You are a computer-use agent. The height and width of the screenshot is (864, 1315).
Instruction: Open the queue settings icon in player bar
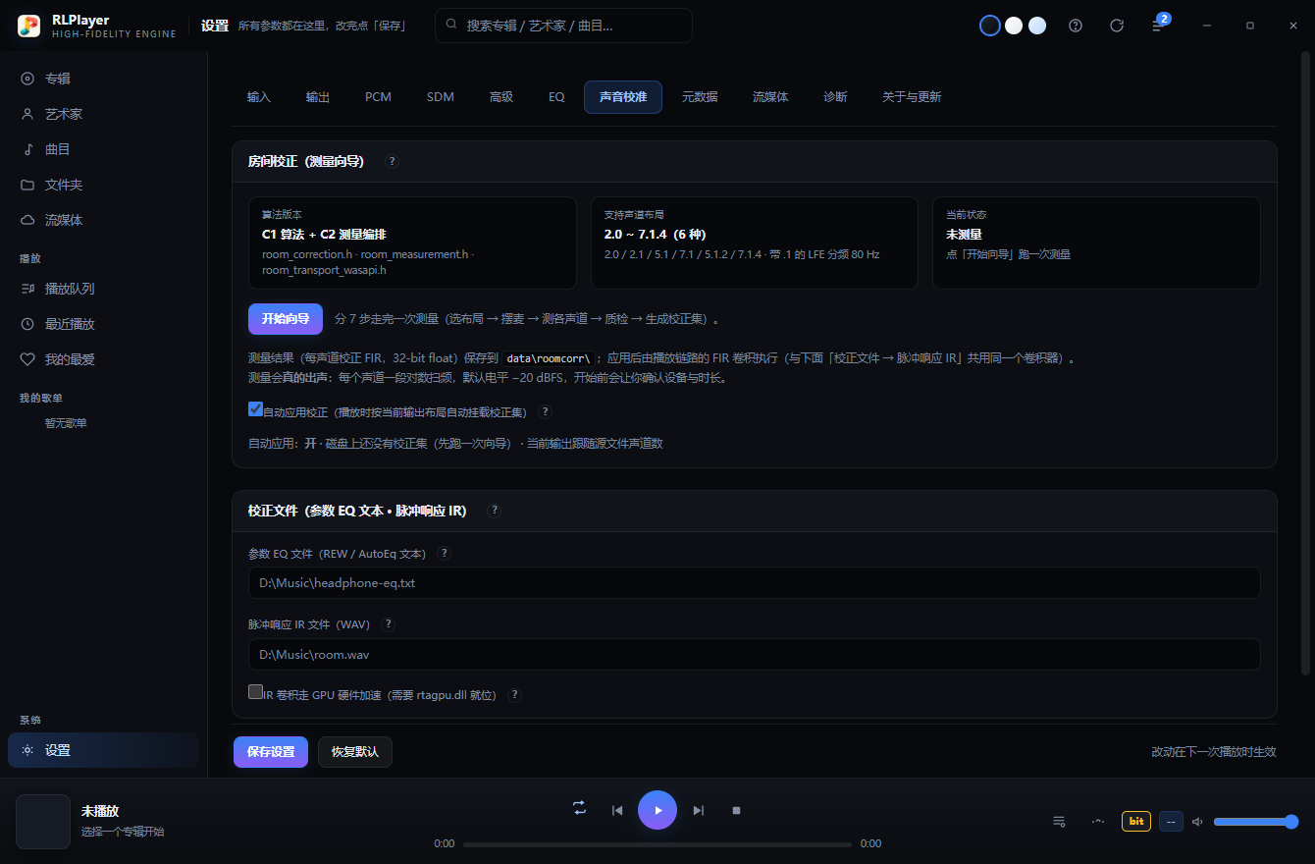click(1059, 821)
